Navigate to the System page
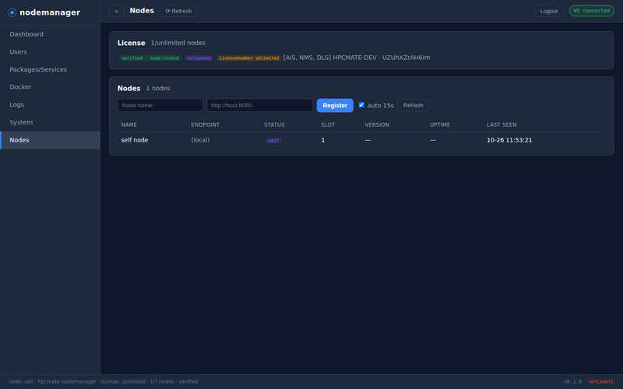The height and width of the screenshot is (389, 623). point(50,122)
